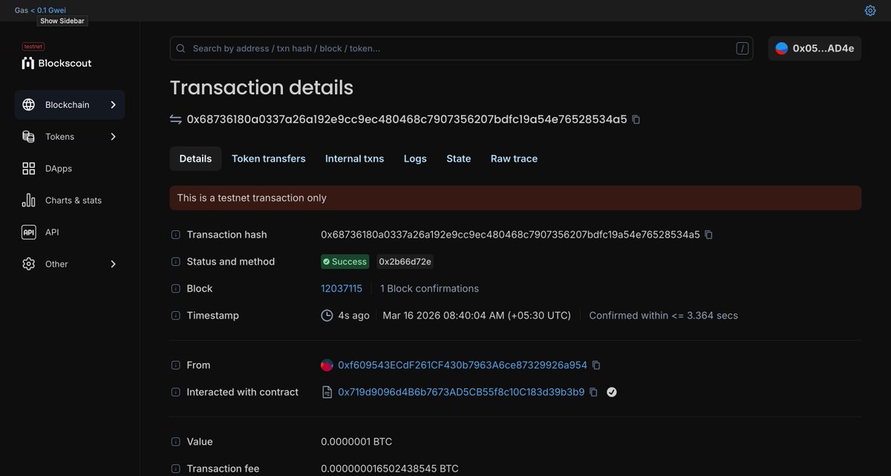The image size is (891, 476).
Task: Click the Success status badge
Action: pyautogui.click(x=345, y=261)
